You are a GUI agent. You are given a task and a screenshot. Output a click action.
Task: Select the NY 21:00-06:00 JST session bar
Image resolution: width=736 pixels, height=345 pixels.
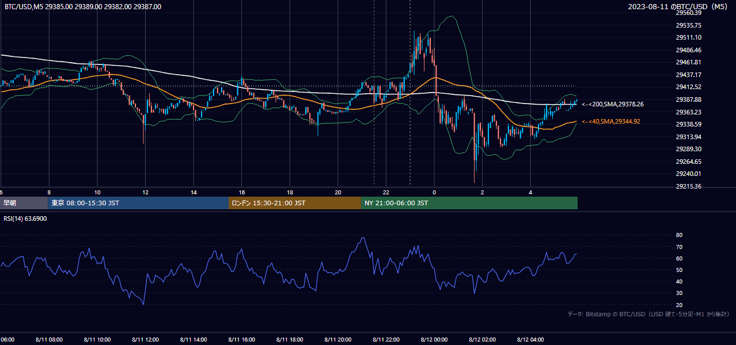[469, 203]
